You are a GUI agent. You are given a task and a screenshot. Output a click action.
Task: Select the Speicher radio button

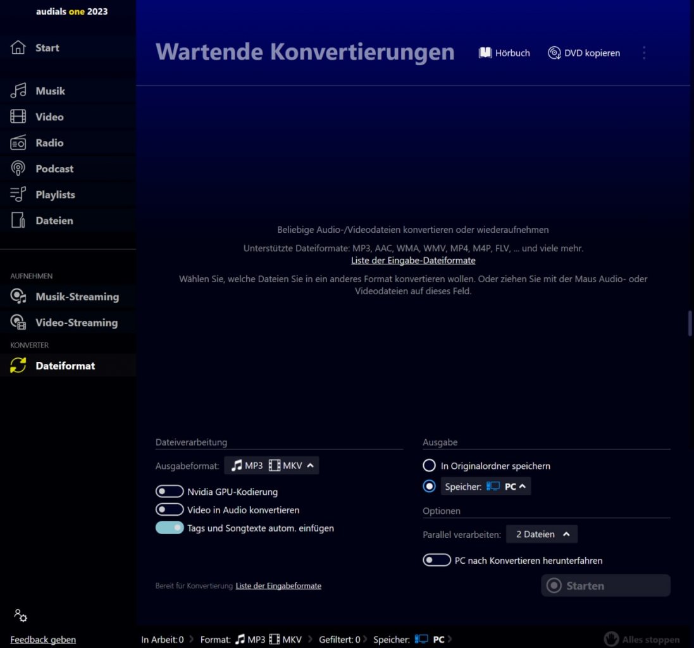coord(429,486)
